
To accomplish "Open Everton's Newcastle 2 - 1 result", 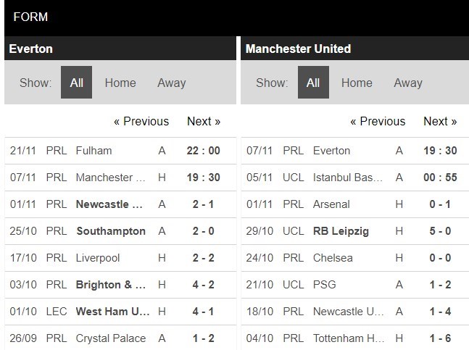I will [x=204, y=204].
